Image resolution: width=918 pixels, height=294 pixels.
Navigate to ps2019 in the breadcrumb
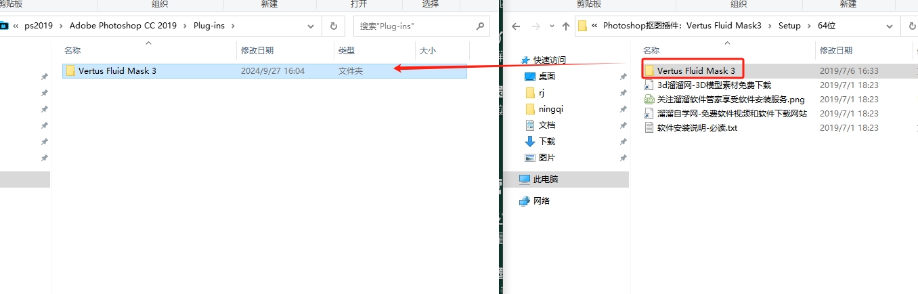tap(39, 26)
